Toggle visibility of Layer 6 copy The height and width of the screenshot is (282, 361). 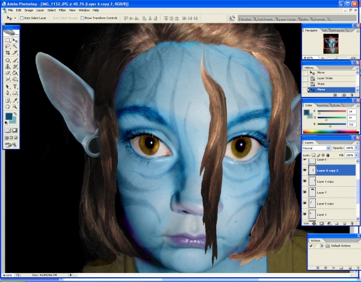[x=305, y=203]
